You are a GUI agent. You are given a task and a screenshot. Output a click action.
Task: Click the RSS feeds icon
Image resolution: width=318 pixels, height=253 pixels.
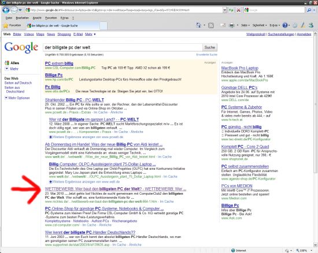click(x=211, y=25)
